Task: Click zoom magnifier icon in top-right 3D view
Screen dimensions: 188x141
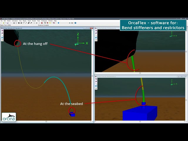Action: (96, 35)
